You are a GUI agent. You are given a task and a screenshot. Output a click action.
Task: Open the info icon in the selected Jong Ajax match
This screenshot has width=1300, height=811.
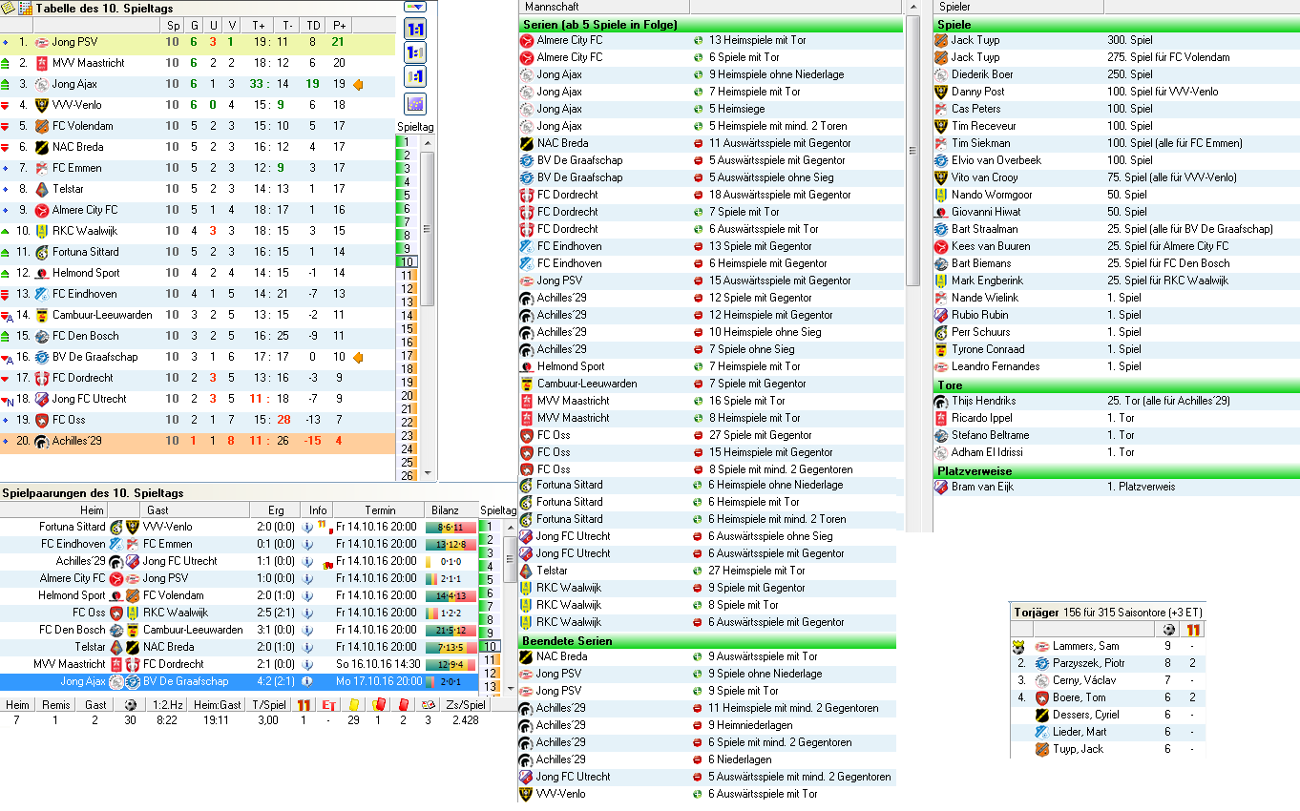(x=307, y=681)
